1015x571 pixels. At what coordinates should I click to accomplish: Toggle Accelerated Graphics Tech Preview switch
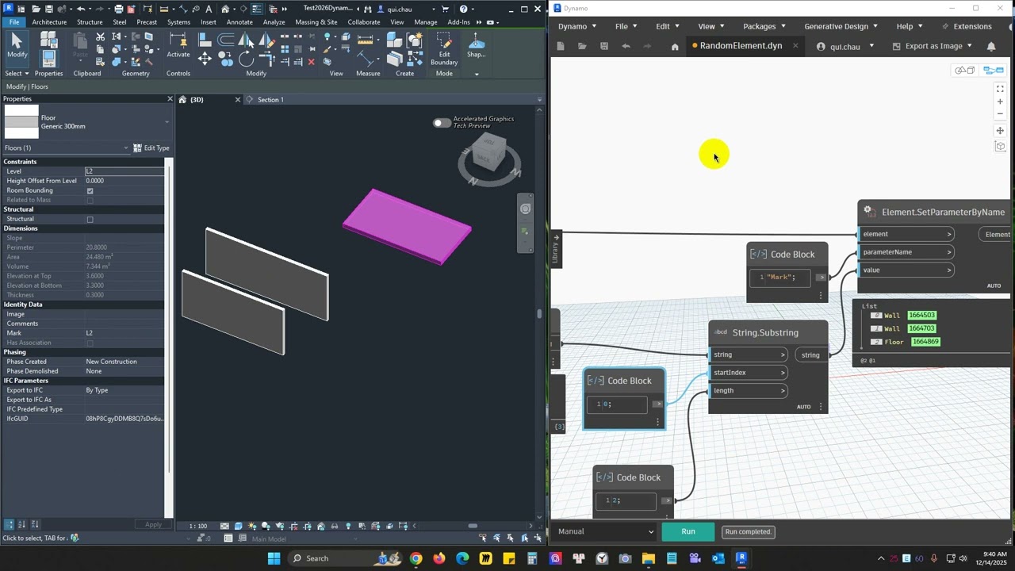pos(442,123)
